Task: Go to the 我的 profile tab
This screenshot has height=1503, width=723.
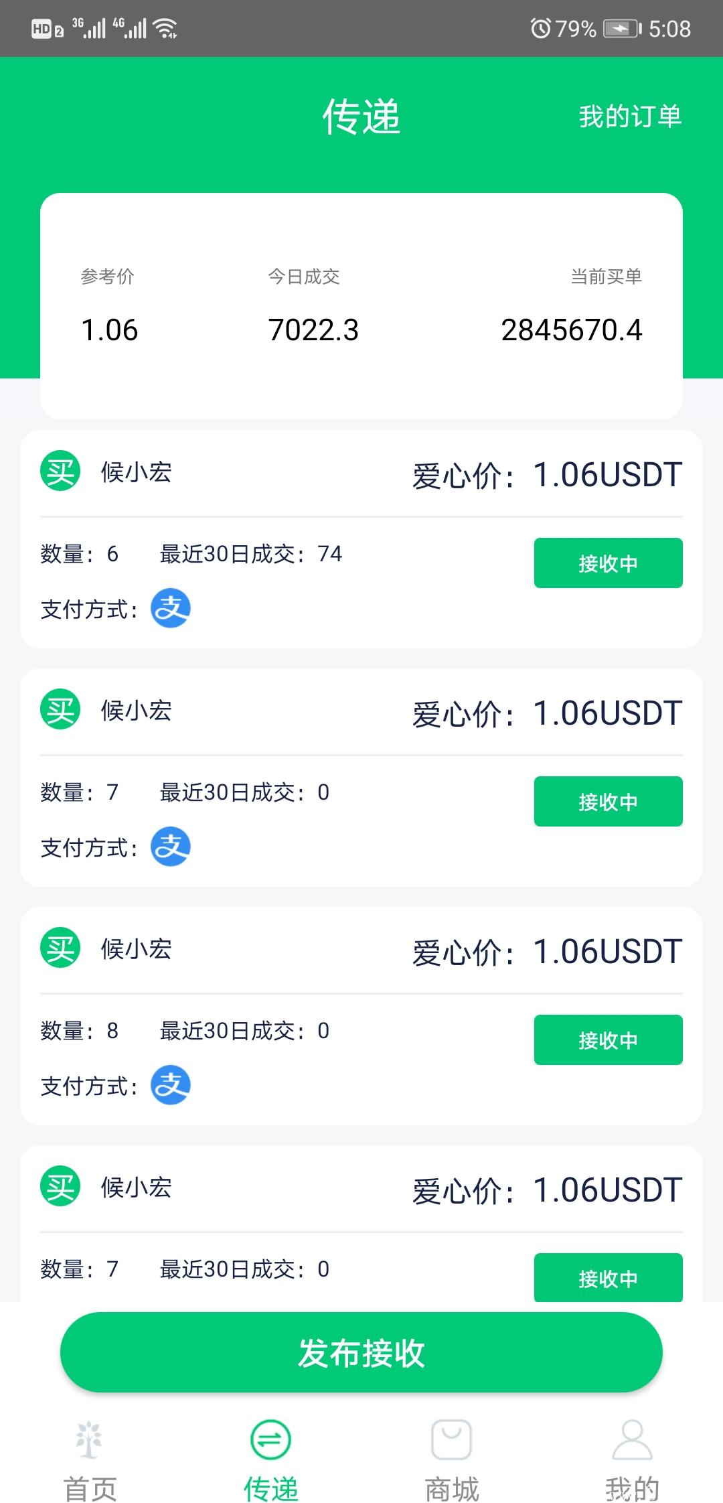Action: (x=632, y=1460)
